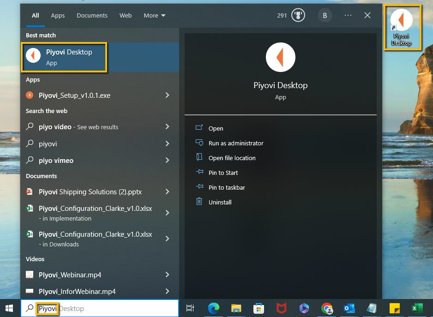Switch to the Apps filter tab
433x317 pixels.
coord(58,16)
